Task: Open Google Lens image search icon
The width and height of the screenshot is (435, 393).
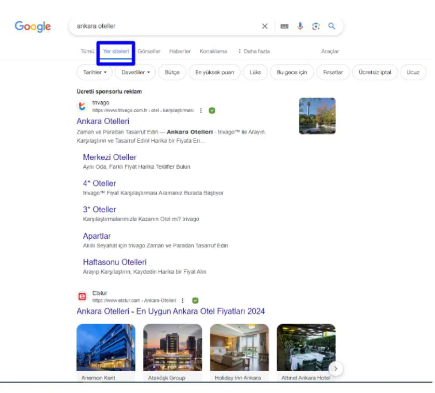Action: [x=316, y=26]
